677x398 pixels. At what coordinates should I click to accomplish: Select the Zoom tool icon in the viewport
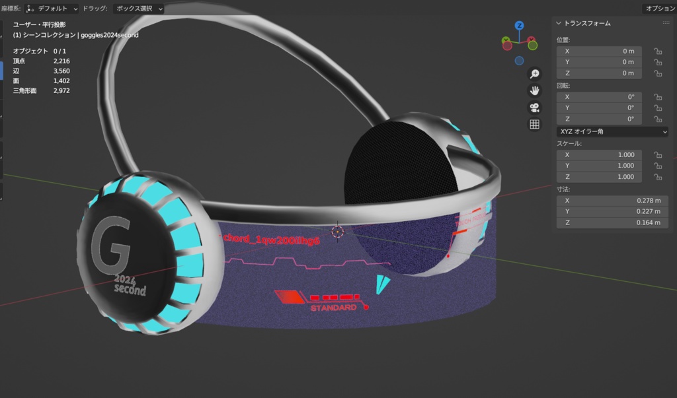coord(534,74)
